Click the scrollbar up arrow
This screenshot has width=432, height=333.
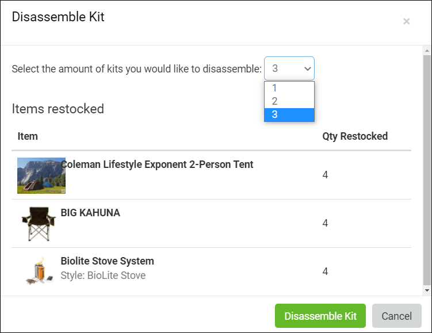click(x=426, y=51)
